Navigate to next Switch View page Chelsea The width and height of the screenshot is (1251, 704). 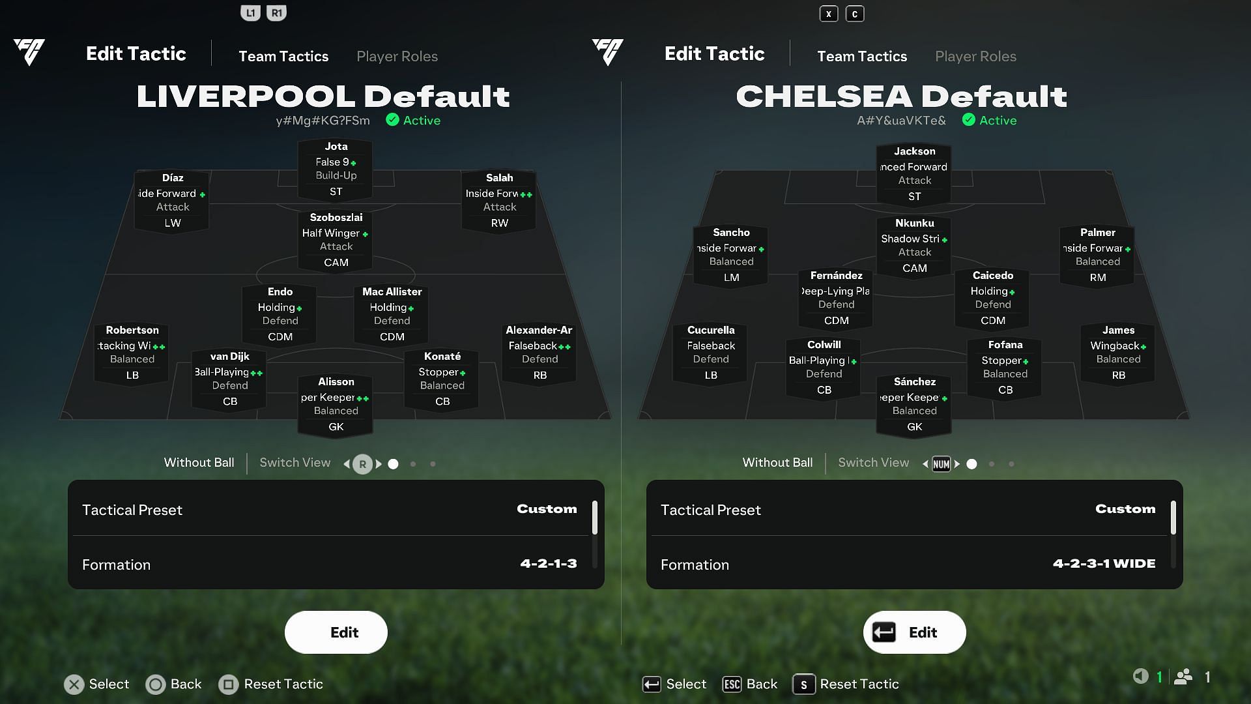(x=956, y=463)
